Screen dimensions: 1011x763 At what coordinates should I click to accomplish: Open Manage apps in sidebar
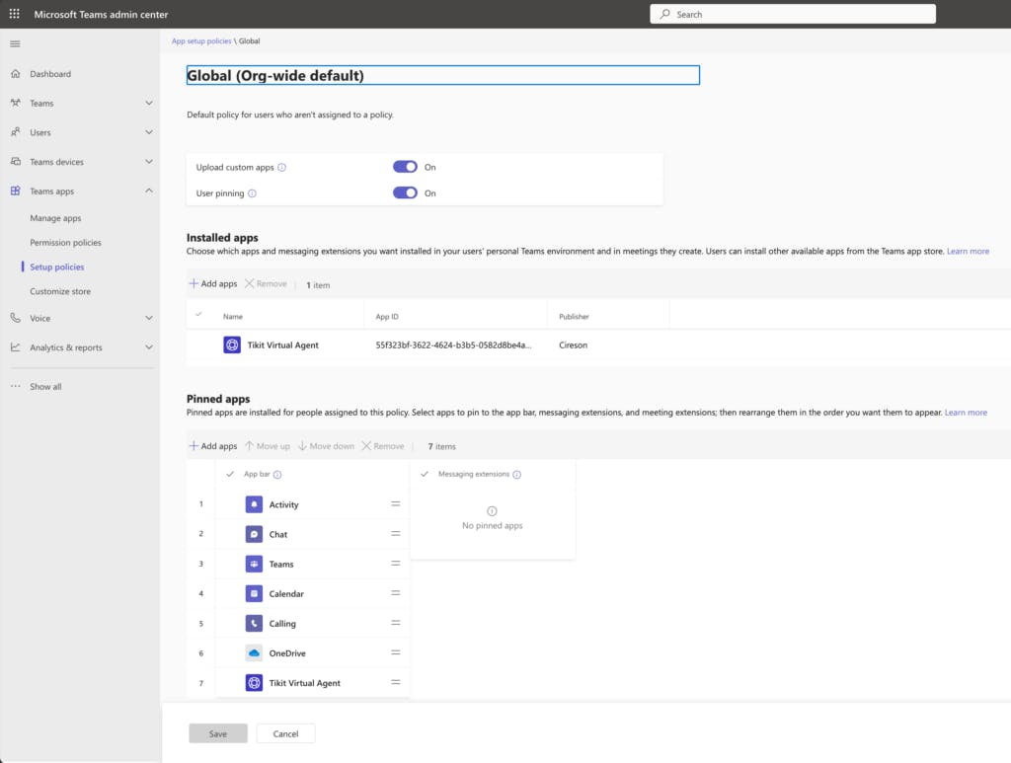[x=55, y=218]
